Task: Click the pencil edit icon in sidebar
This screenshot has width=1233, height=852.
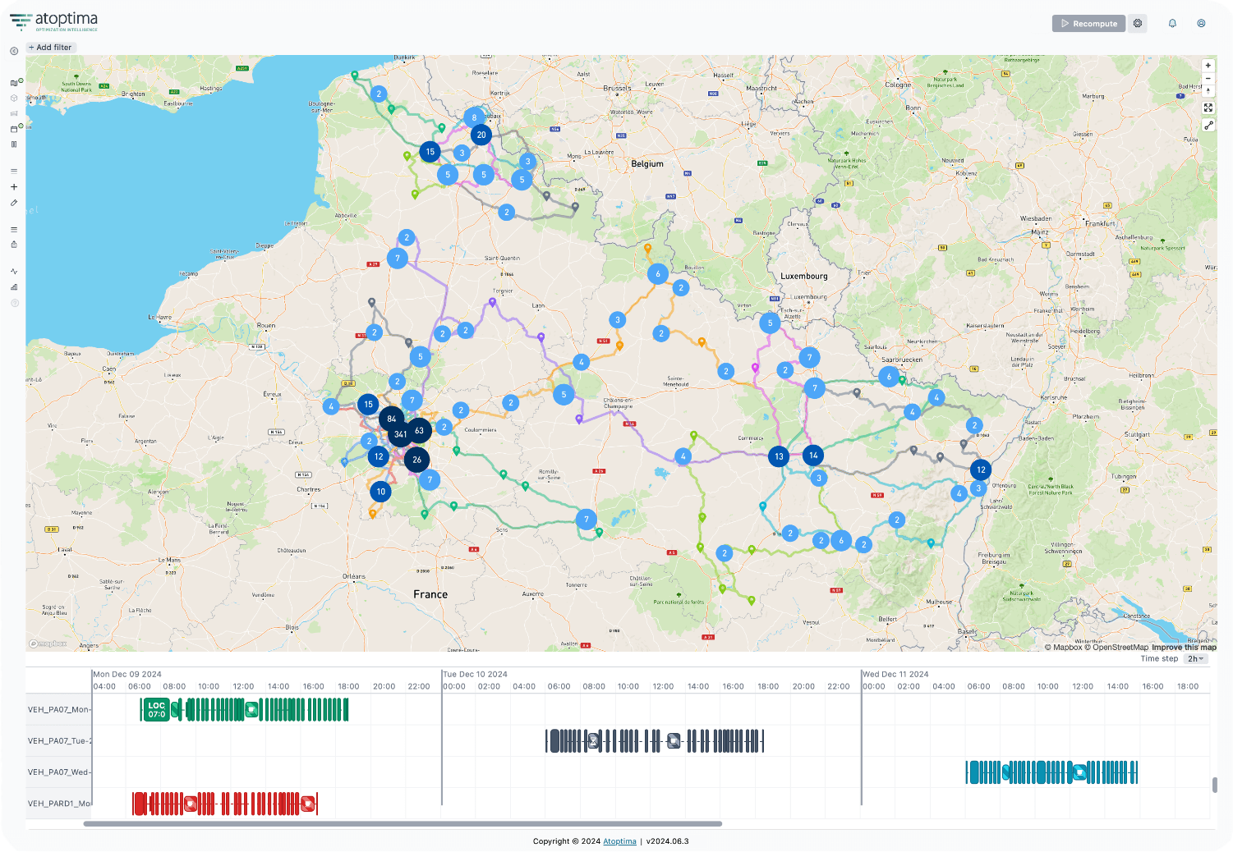Action: 14,203
